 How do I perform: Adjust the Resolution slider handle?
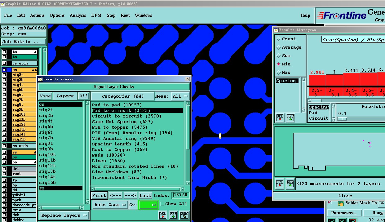click(342, 119)
